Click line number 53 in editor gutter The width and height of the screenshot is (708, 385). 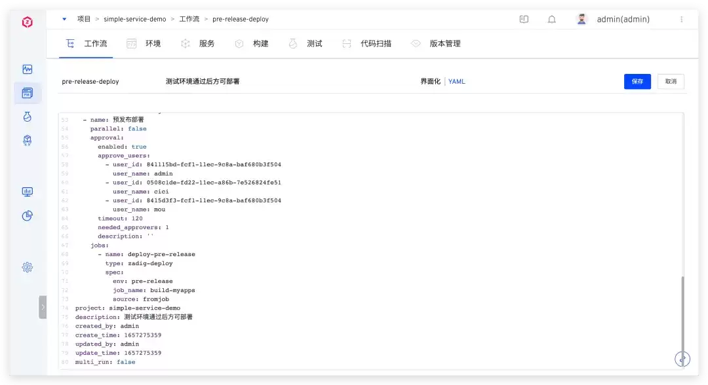(x=65, y=120)
